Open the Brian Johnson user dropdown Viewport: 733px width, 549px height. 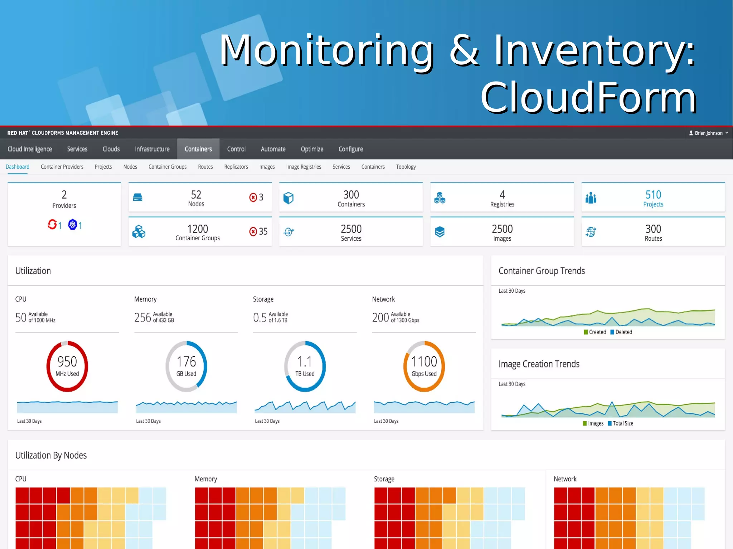pyautogui.click(x=708, y=133)
